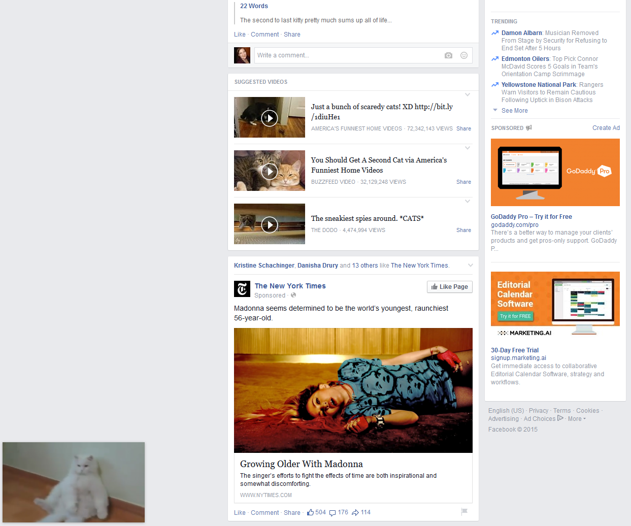Click The New York Times logo avatar
Screen dimensions: 631x526
tap(242, 289)
